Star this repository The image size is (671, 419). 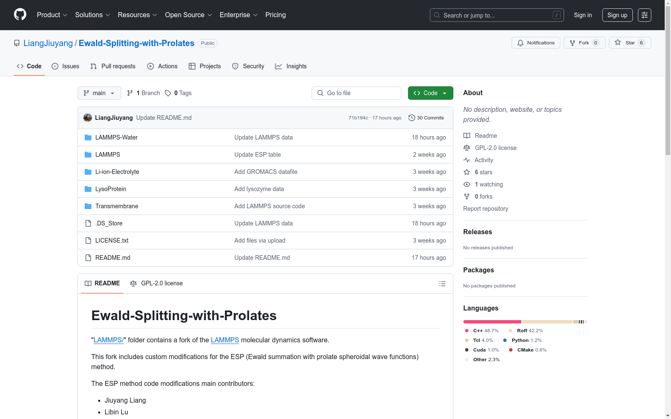[x=630, y=43]
